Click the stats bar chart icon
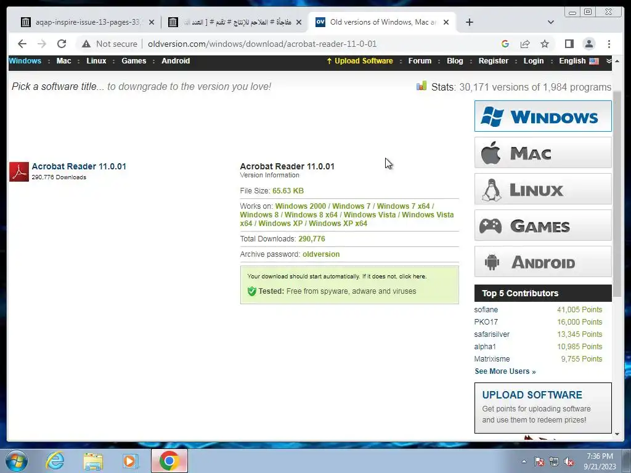Viewport: 631px width, 473px height. (x=421, y=86)
